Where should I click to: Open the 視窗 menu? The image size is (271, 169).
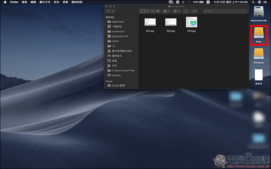coord(65,2)
